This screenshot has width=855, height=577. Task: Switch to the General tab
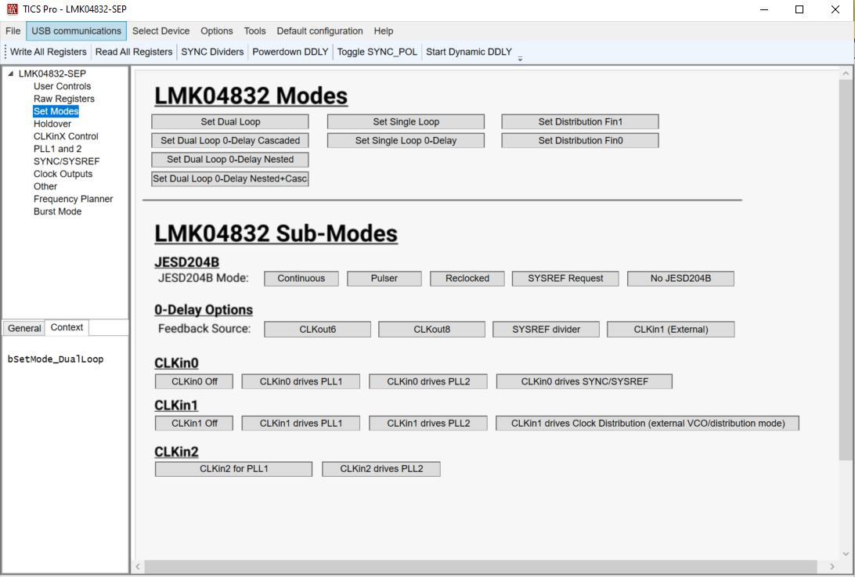click(23, 327)
